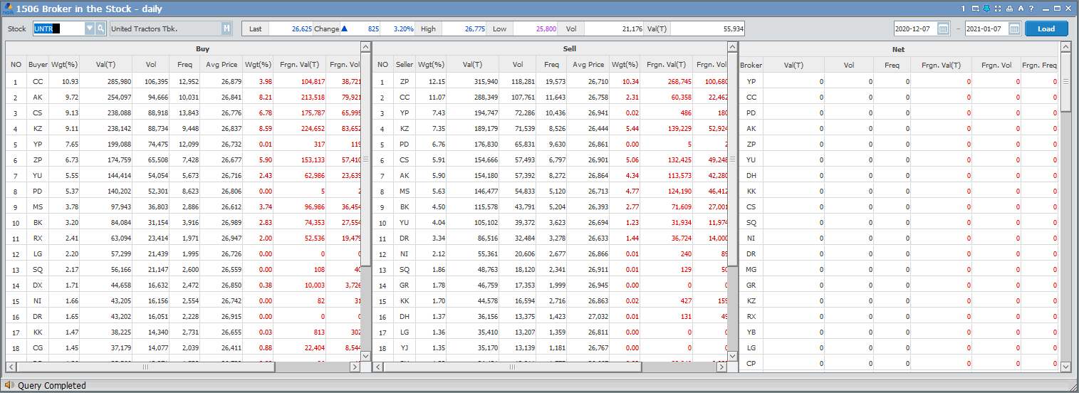Click the number 1 icon in title bar

[x=963, y=9]
